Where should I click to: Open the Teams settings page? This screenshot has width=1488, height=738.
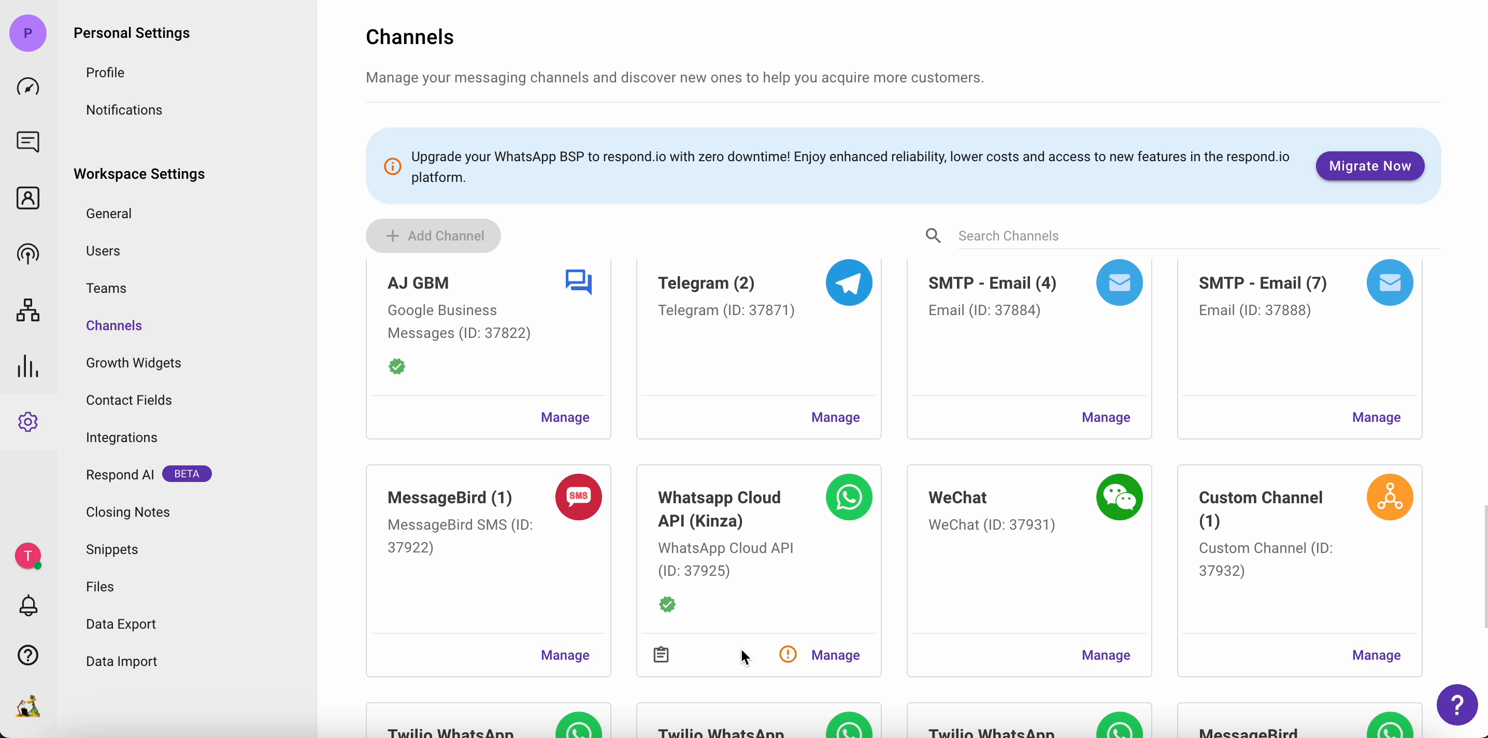click(106, 288)
